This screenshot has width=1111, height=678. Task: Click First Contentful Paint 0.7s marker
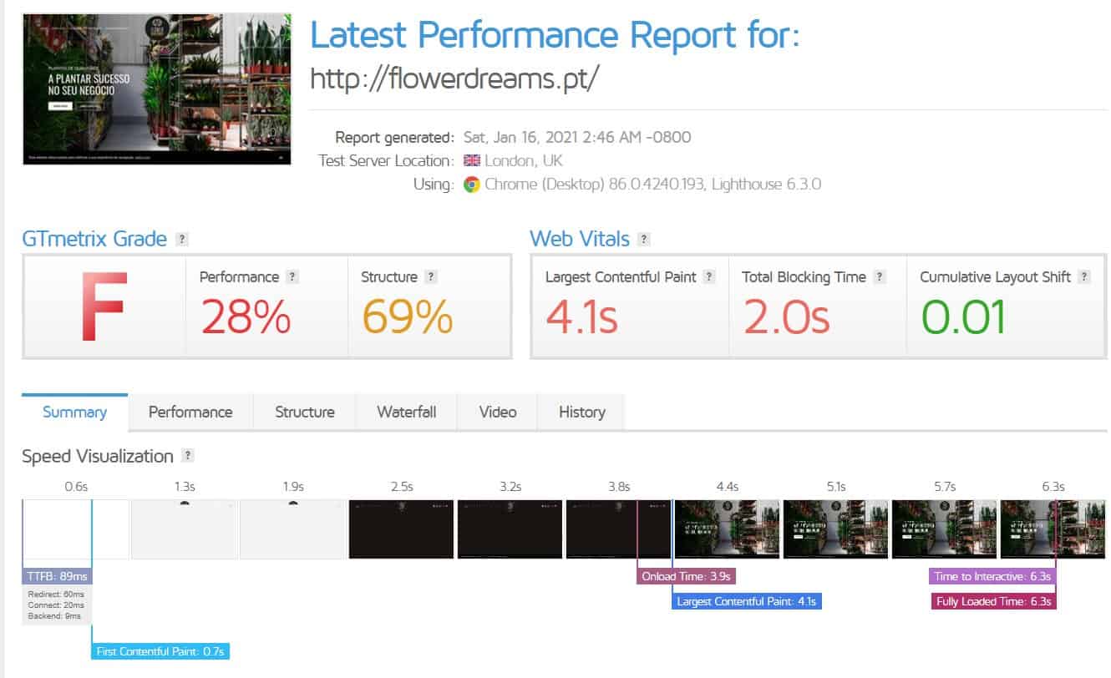tap(160, 651)
